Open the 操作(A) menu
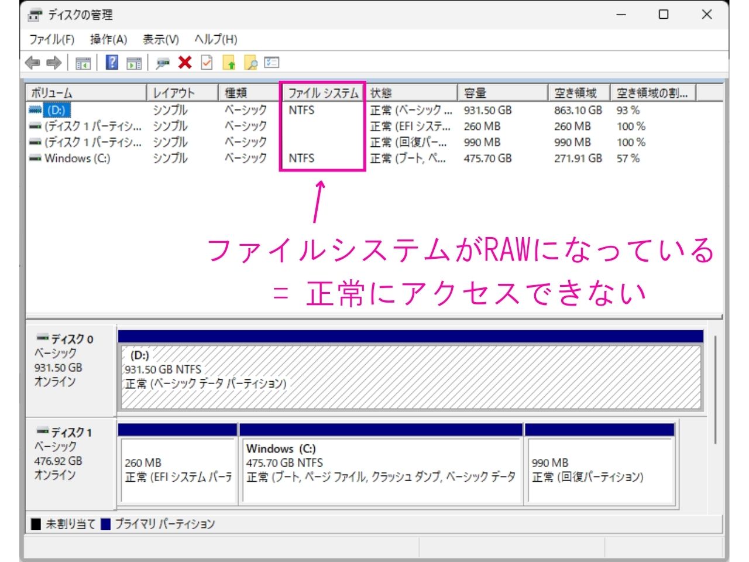This screenshot has width=749, height=562. [108, 39]
